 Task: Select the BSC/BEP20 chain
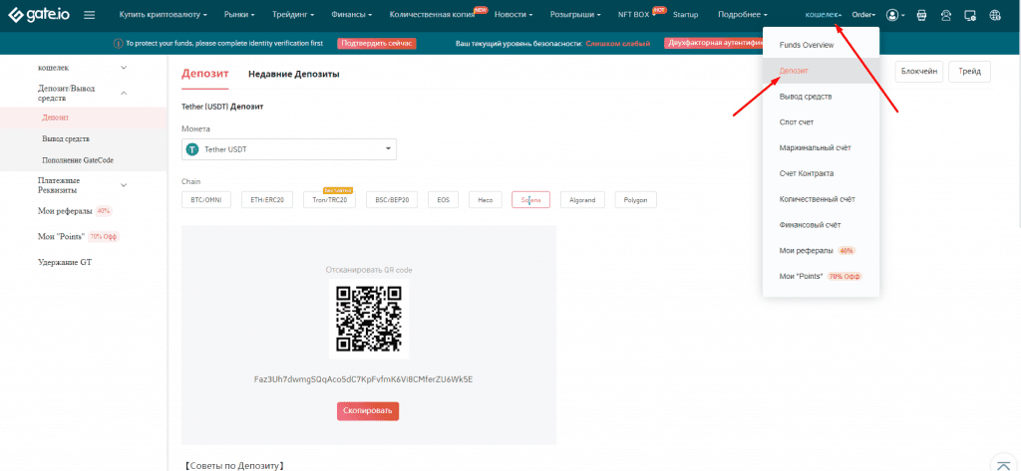click(392, 200)
